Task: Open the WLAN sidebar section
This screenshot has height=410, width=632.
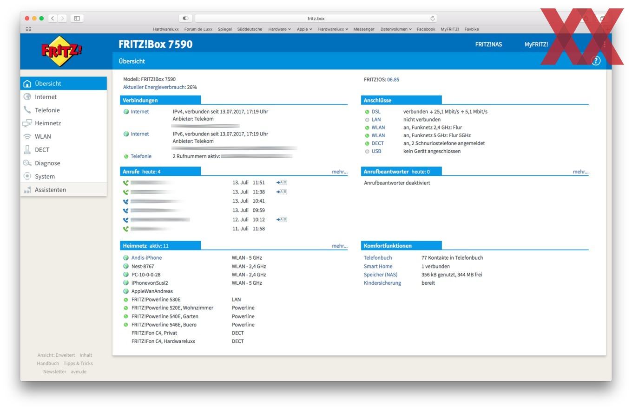Action: pyautogui.click(x=64, y=136)
